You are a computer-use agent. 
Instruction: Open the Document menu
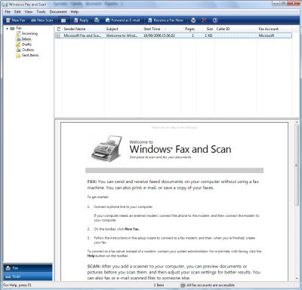click(x=58, y=12)
